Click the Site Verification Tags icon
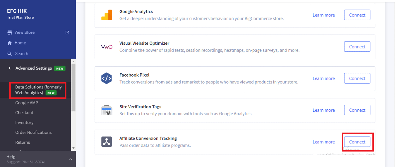Image resolution: width=399 pixels, height=167 pixels. point(107,110)
